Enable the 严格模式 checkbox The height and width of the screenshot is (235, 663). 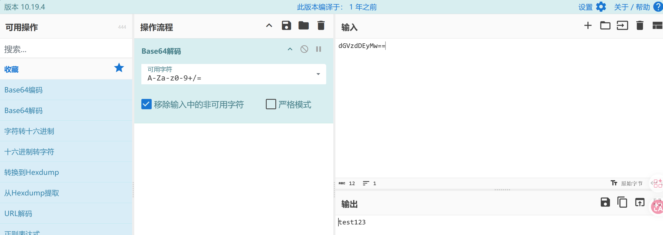tap(271, 104)
